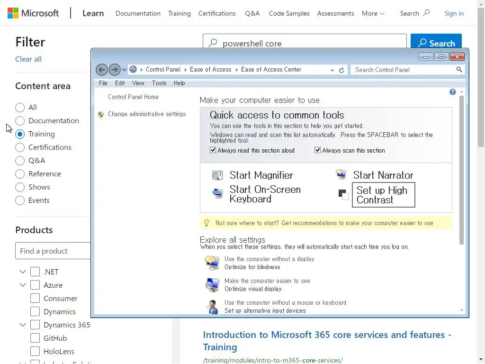The height and width of the screenshot is (364, 485).
Task: Expand the Dynamics 365 product chevron
Action: 23,325
